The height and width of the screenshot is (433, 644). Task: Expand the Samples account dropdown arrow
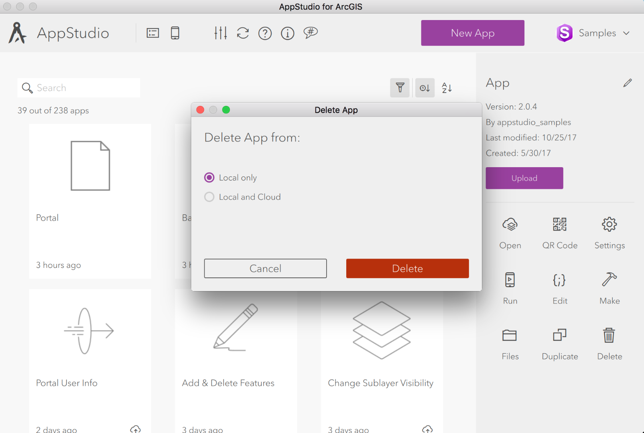pyautogui.click(x=626, y=33)
